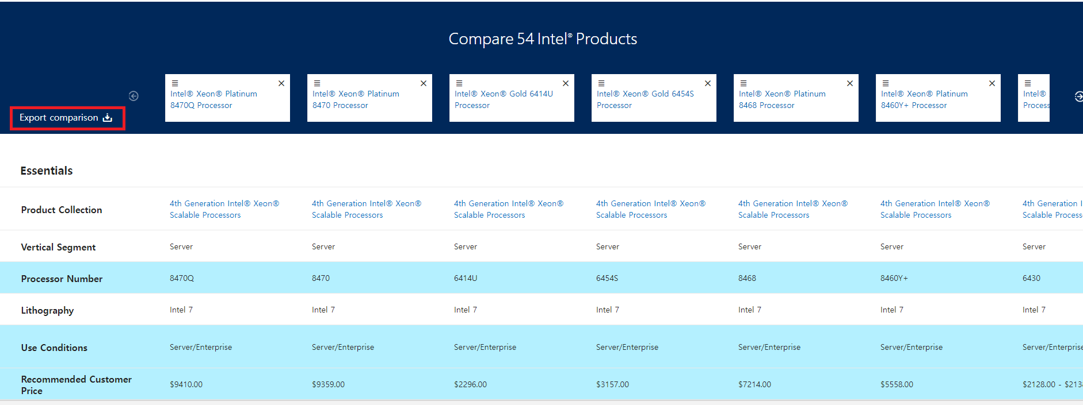Click processor number value 8460Y+
The image size is (1083, 405).
[894, 278]
